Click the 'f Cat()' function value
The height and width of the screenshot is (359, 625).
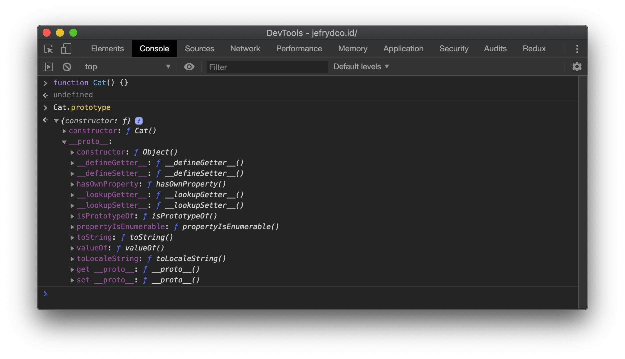[x=141, y=131]
